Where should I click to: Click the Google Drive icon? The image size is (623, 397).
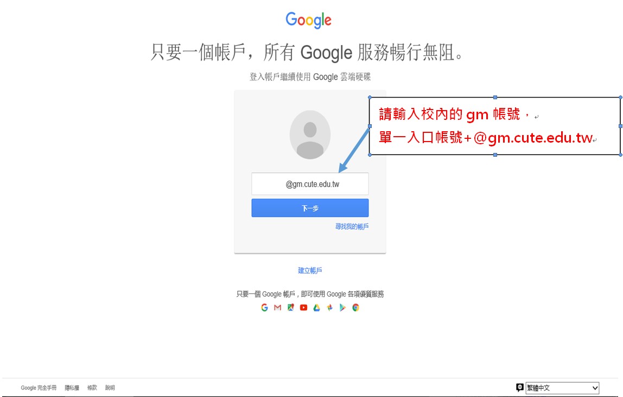click(x=317, y=308)
